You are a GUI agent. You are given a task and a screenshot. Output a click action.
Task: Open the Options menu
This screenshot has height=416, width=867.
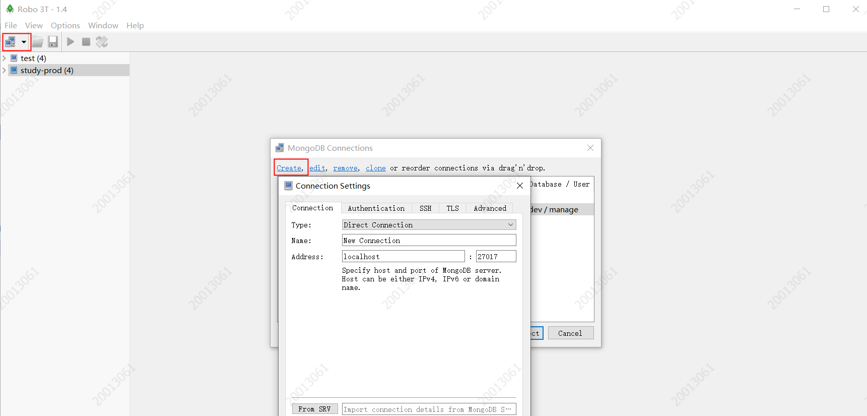(x=65, y=25)
